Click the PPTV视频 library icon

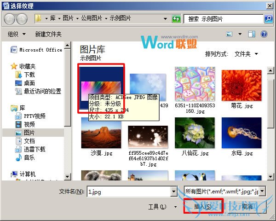click(18, 116)
